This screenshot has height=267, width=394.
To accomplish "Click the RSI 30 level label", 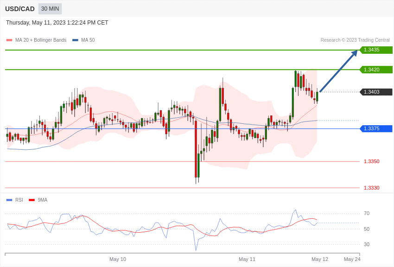I will pyautogui.click(x=367, y=244).
